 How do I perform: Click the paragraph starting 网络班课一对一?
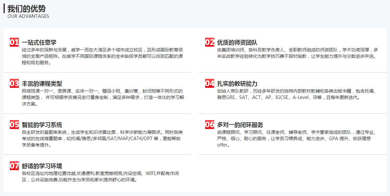coord(103,97)
